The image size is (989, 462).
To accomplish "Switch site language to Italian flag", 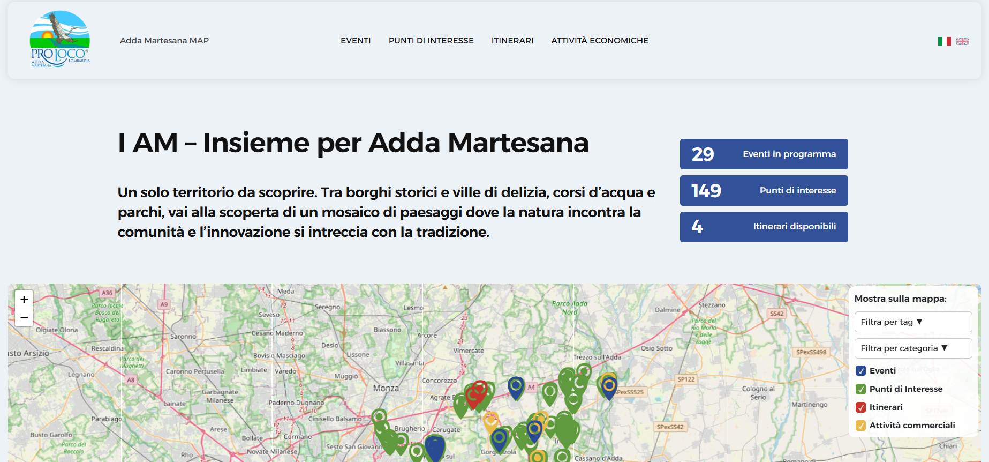I will point(944,41).
